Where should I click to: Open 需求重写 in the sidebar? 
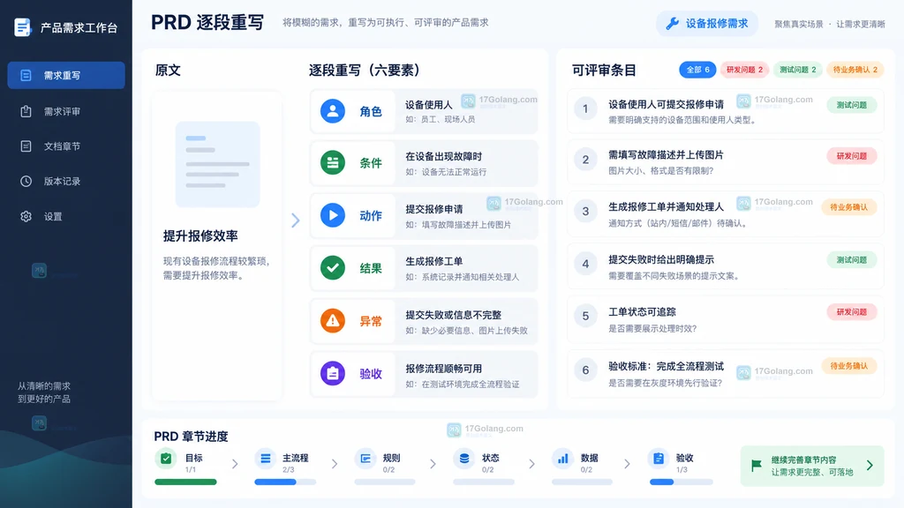coord(66,76)
